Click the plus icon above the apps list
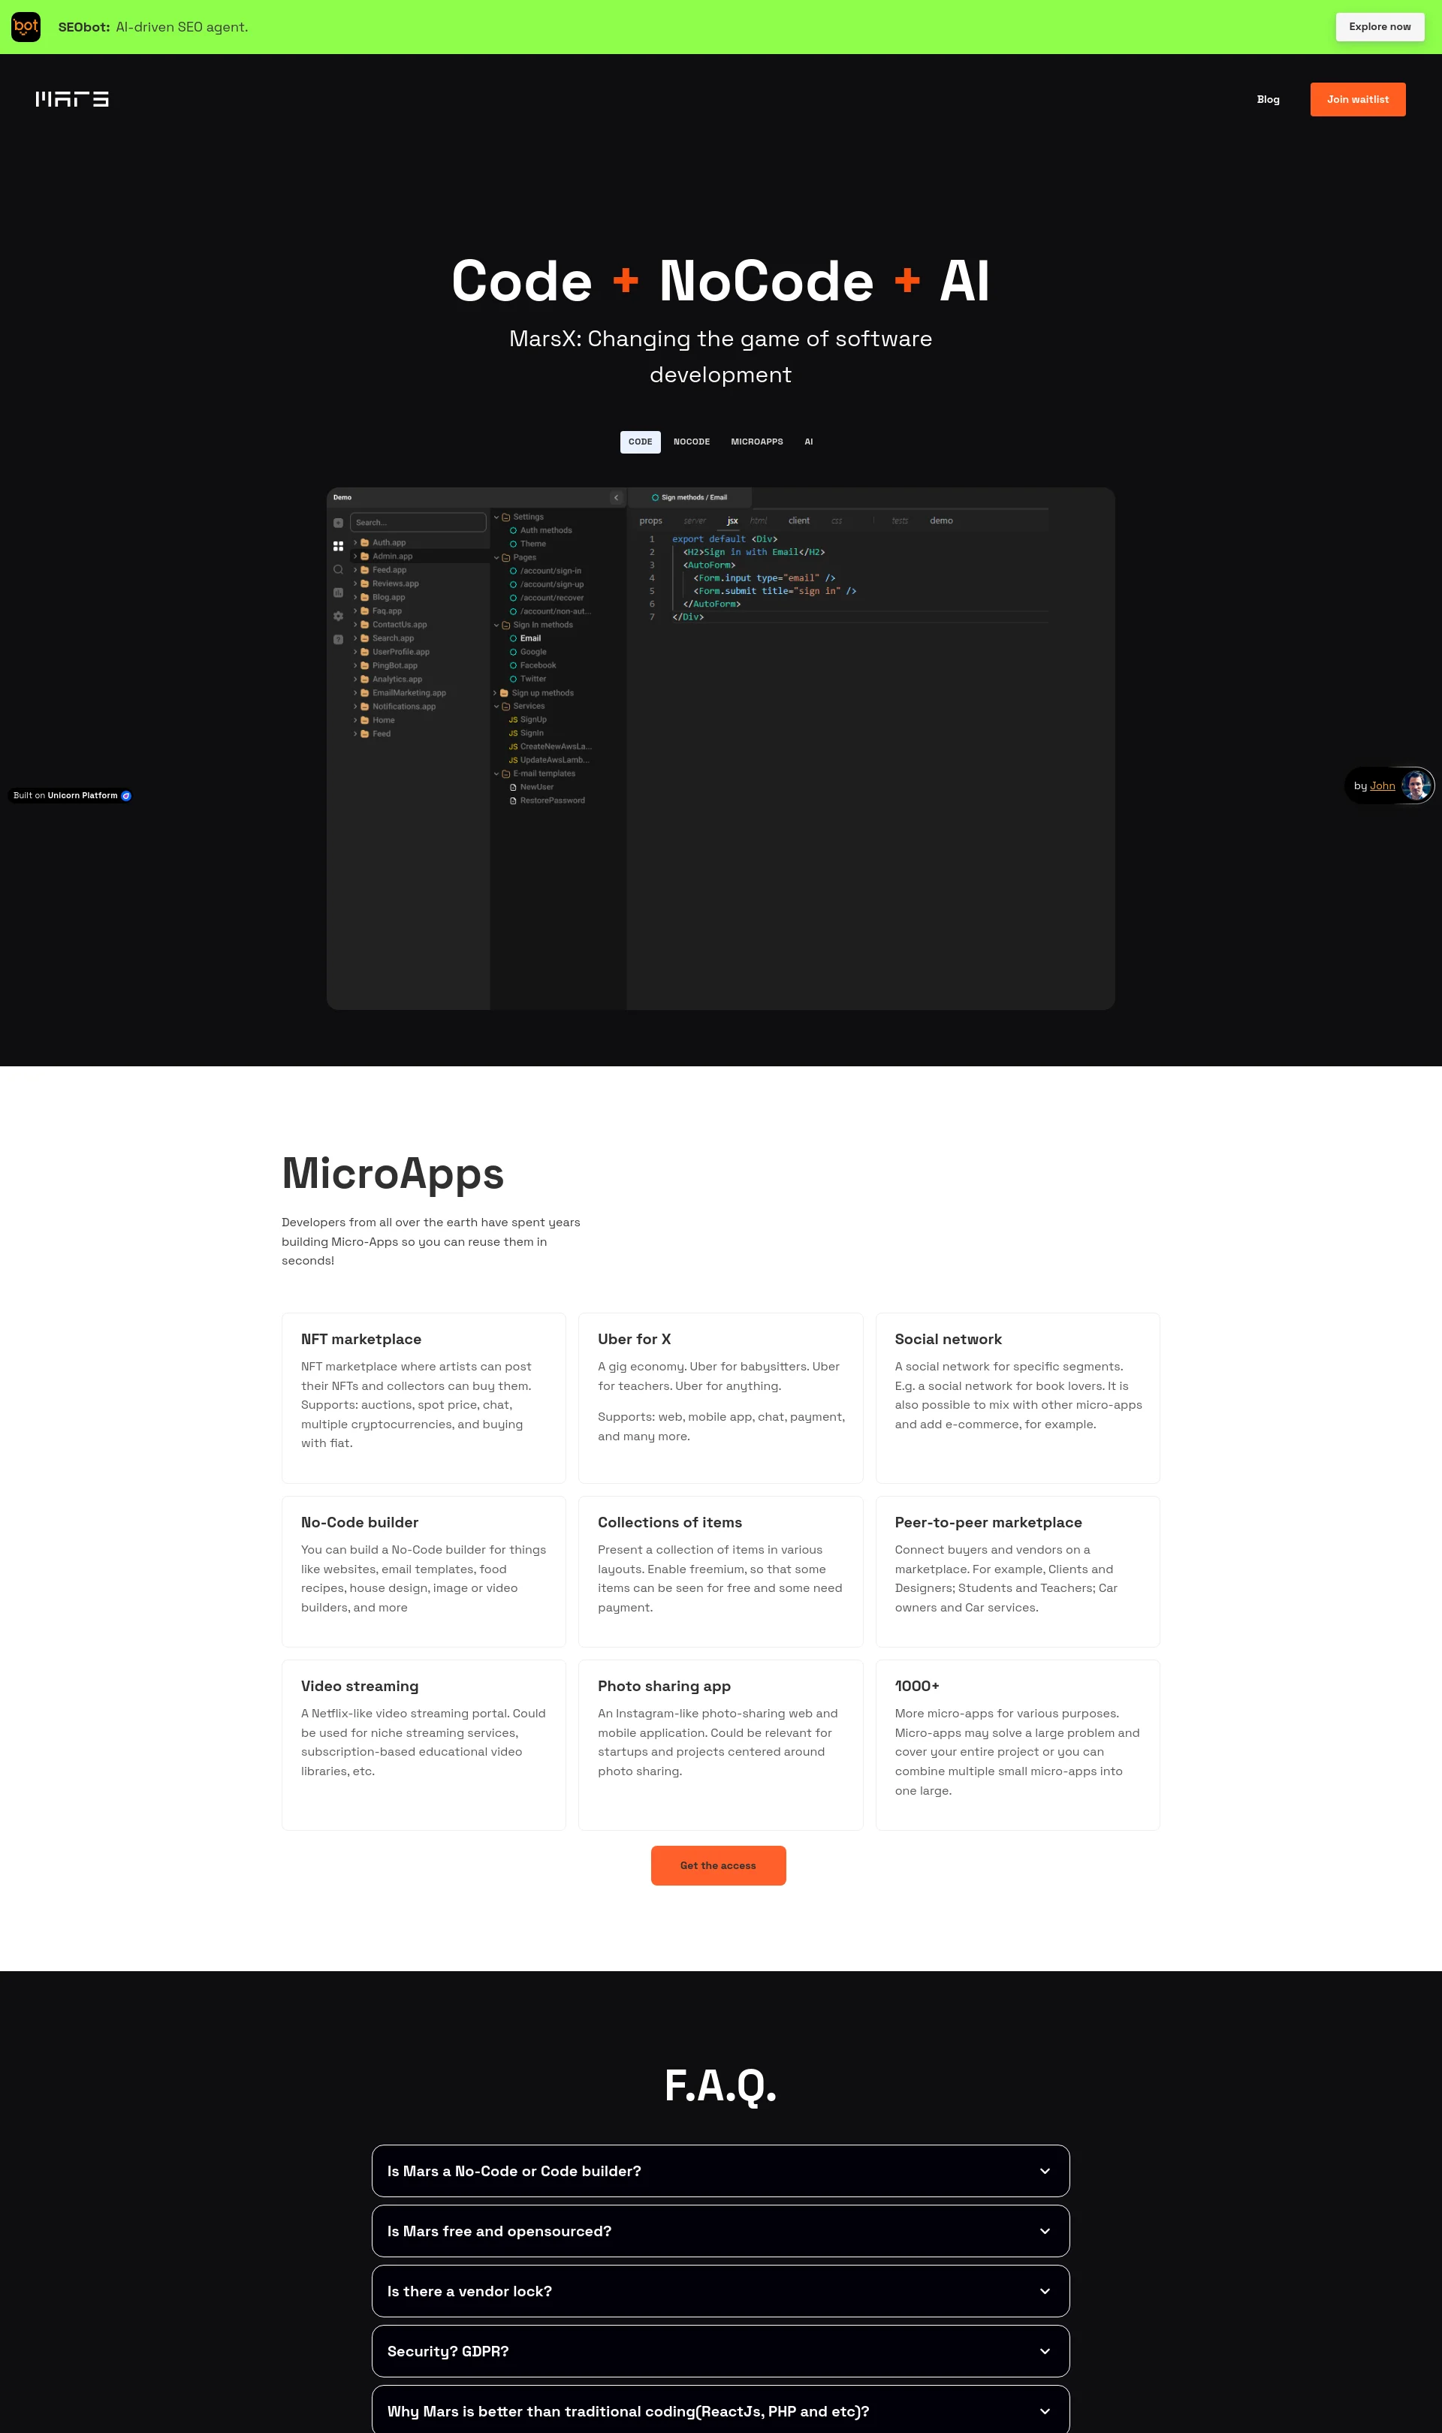1442x2433 pixels. click(x=338, y=523)
